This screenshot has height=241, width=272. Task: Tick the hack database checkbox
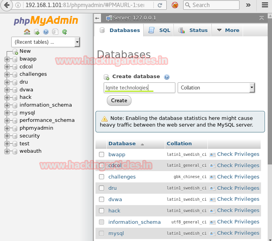pos(101,211)
